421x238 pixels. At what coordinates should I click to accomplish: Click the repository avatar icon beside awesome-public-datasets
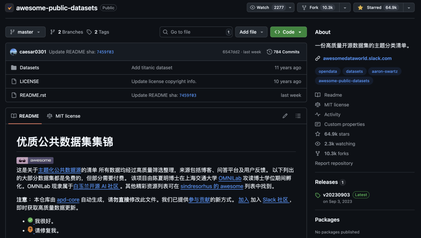pyautogui.click(x=9, y=8)
